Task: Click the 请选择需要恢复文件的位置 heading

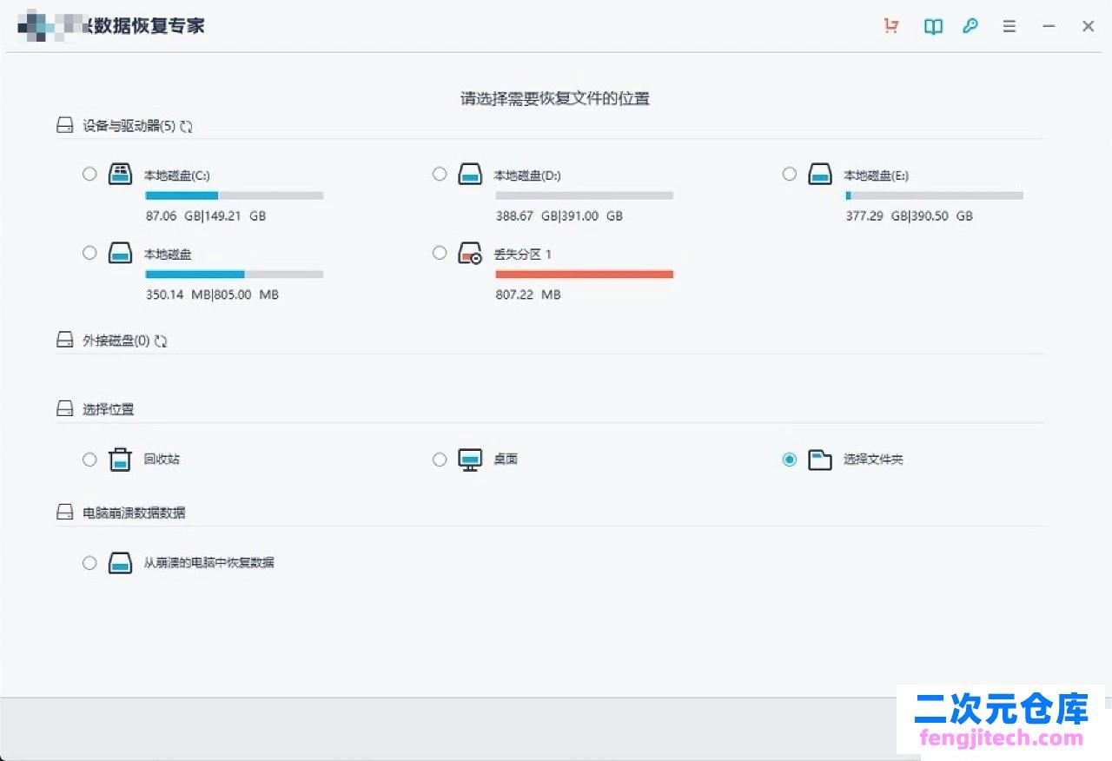Action: [x=555, y=98]
